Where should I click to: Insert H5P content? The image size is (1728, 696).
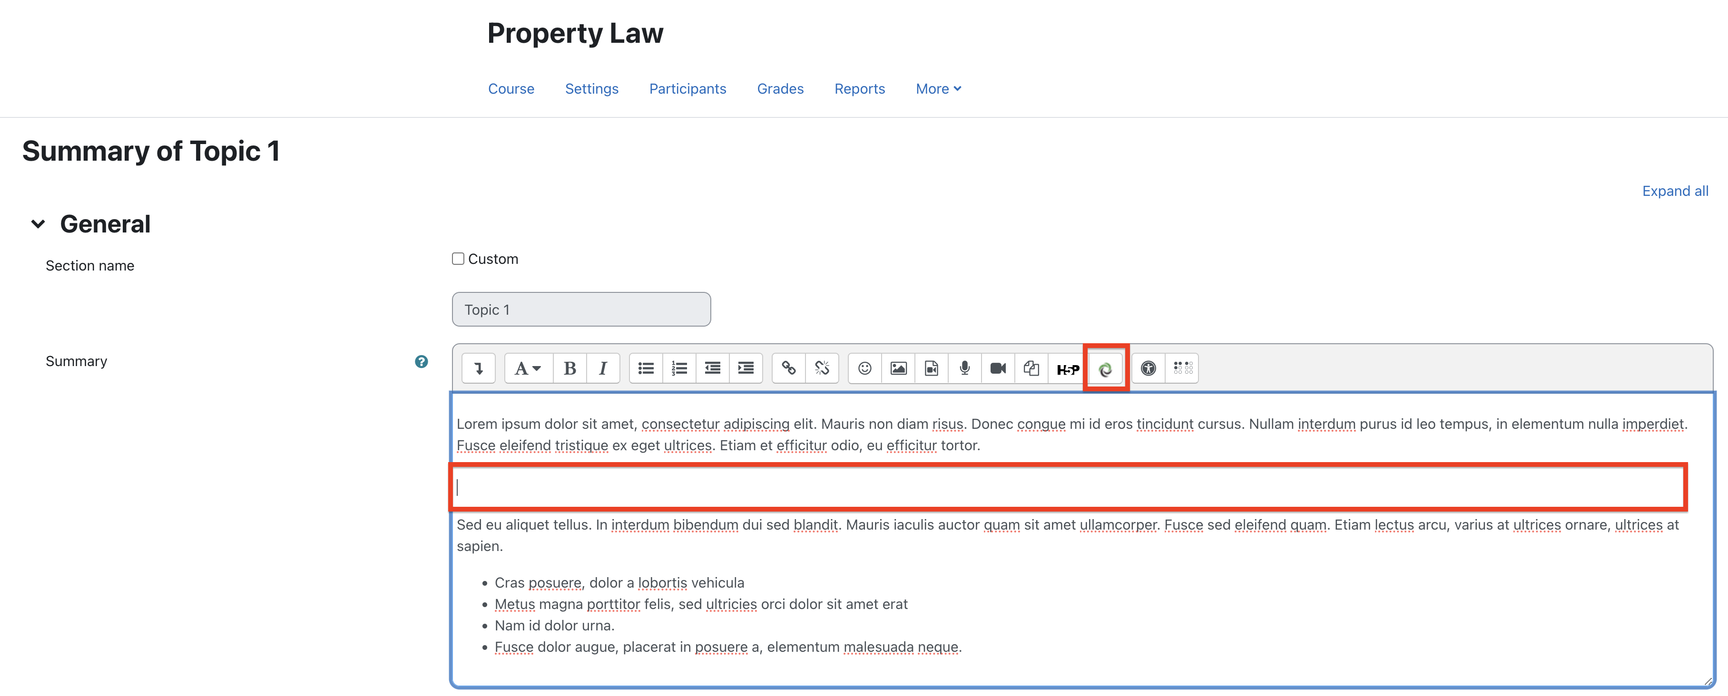point(1067,367)
